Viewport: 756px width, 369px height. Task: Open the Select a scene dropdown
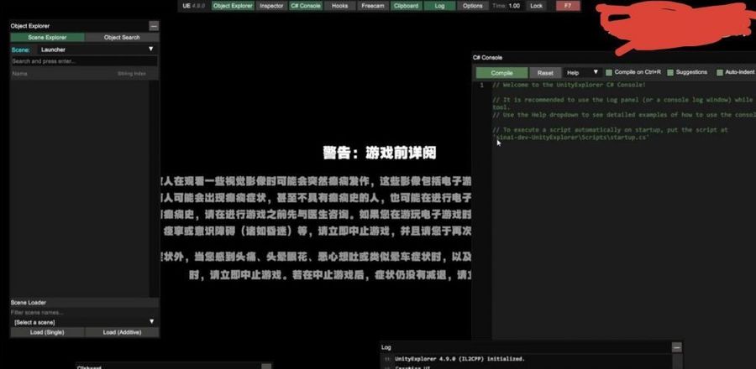click(84, 321)
